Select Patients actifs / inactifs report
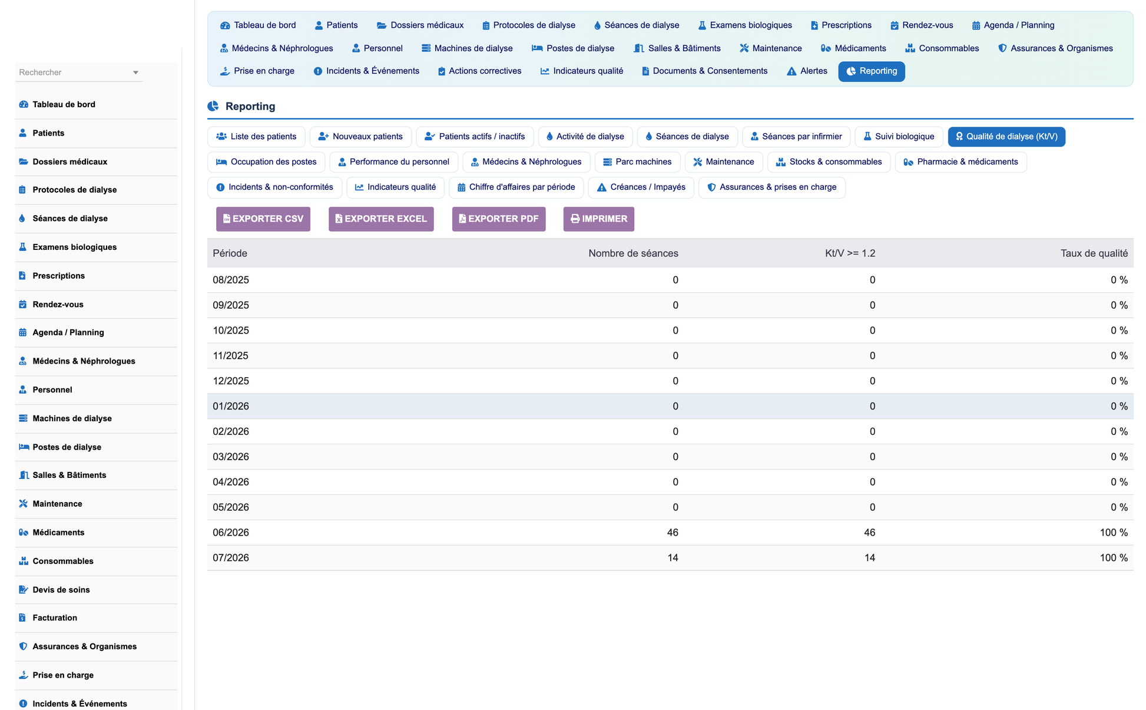This screenshot has width=1146, height=710. (475, 137)
